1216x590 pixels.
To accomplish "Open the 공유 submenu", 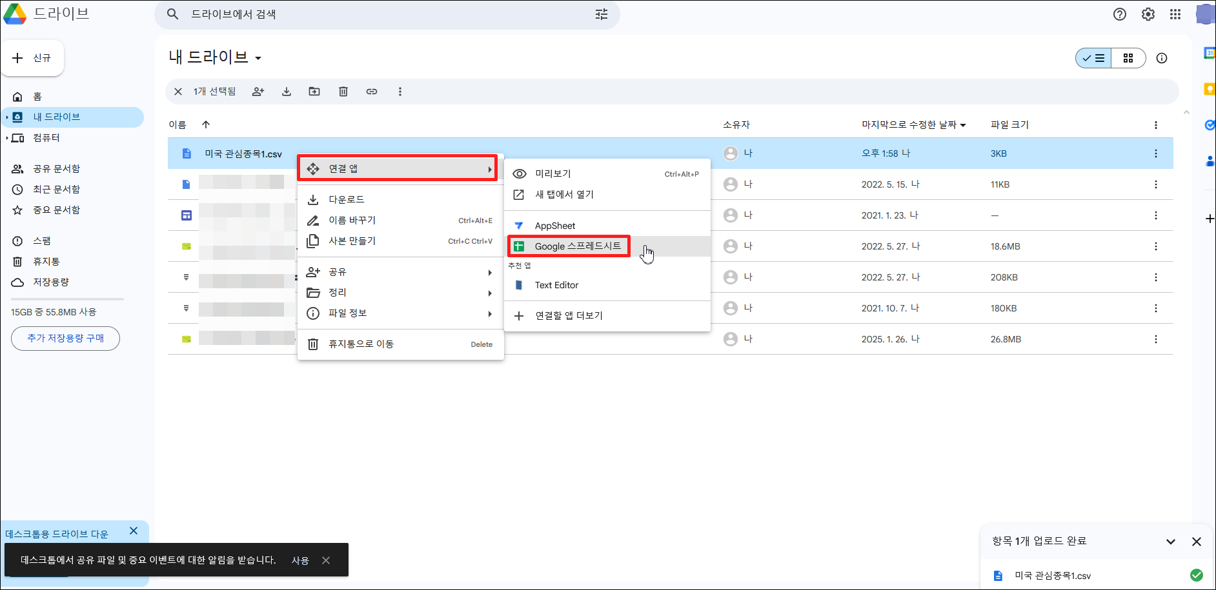I will pos(400,272).
